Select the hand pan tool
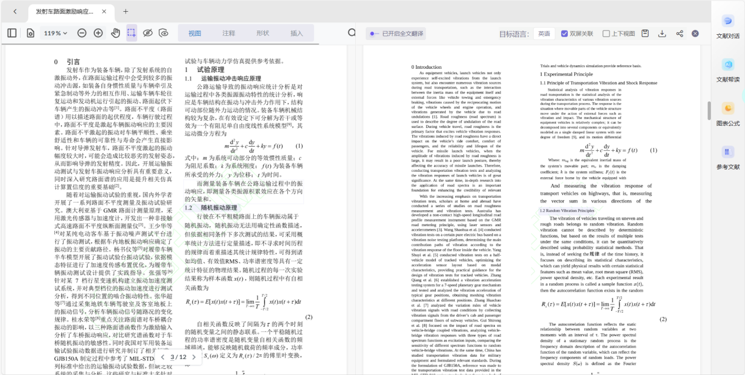Viewport: 745px width, 375px height. pos(115,33)
